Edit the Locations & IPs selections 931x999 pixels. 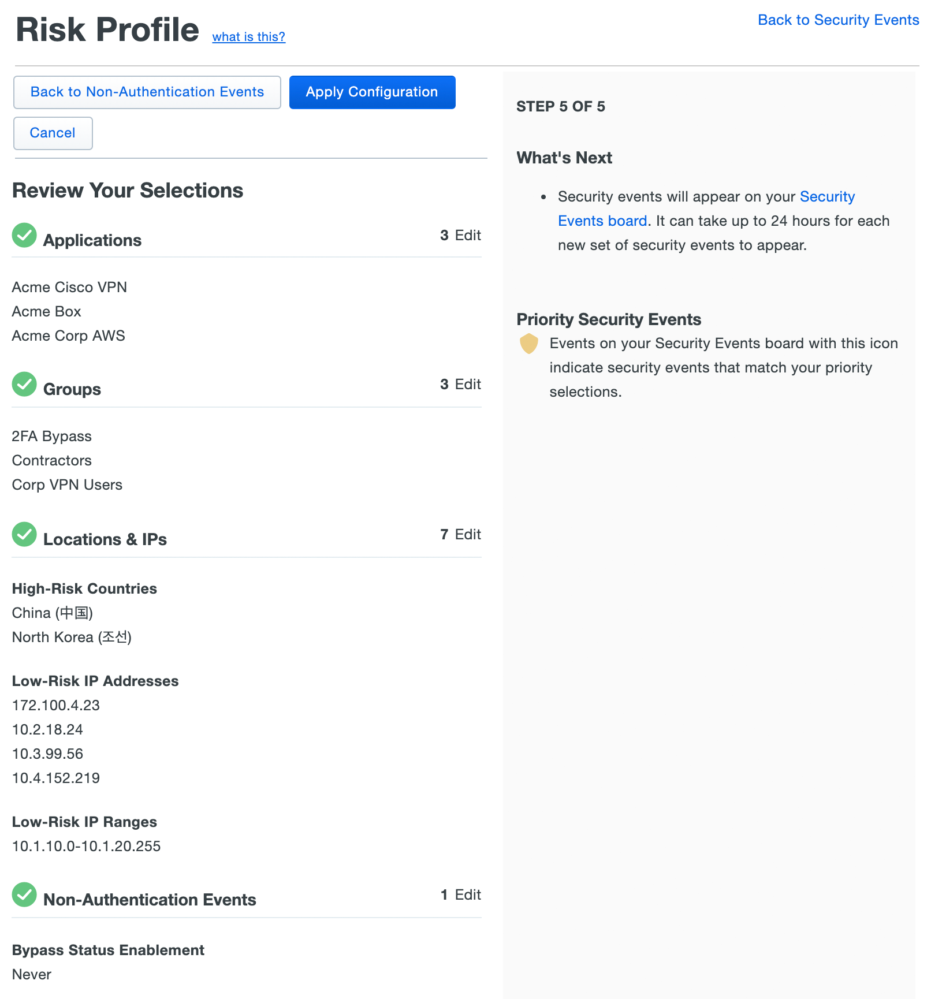(x=467, y=535)
